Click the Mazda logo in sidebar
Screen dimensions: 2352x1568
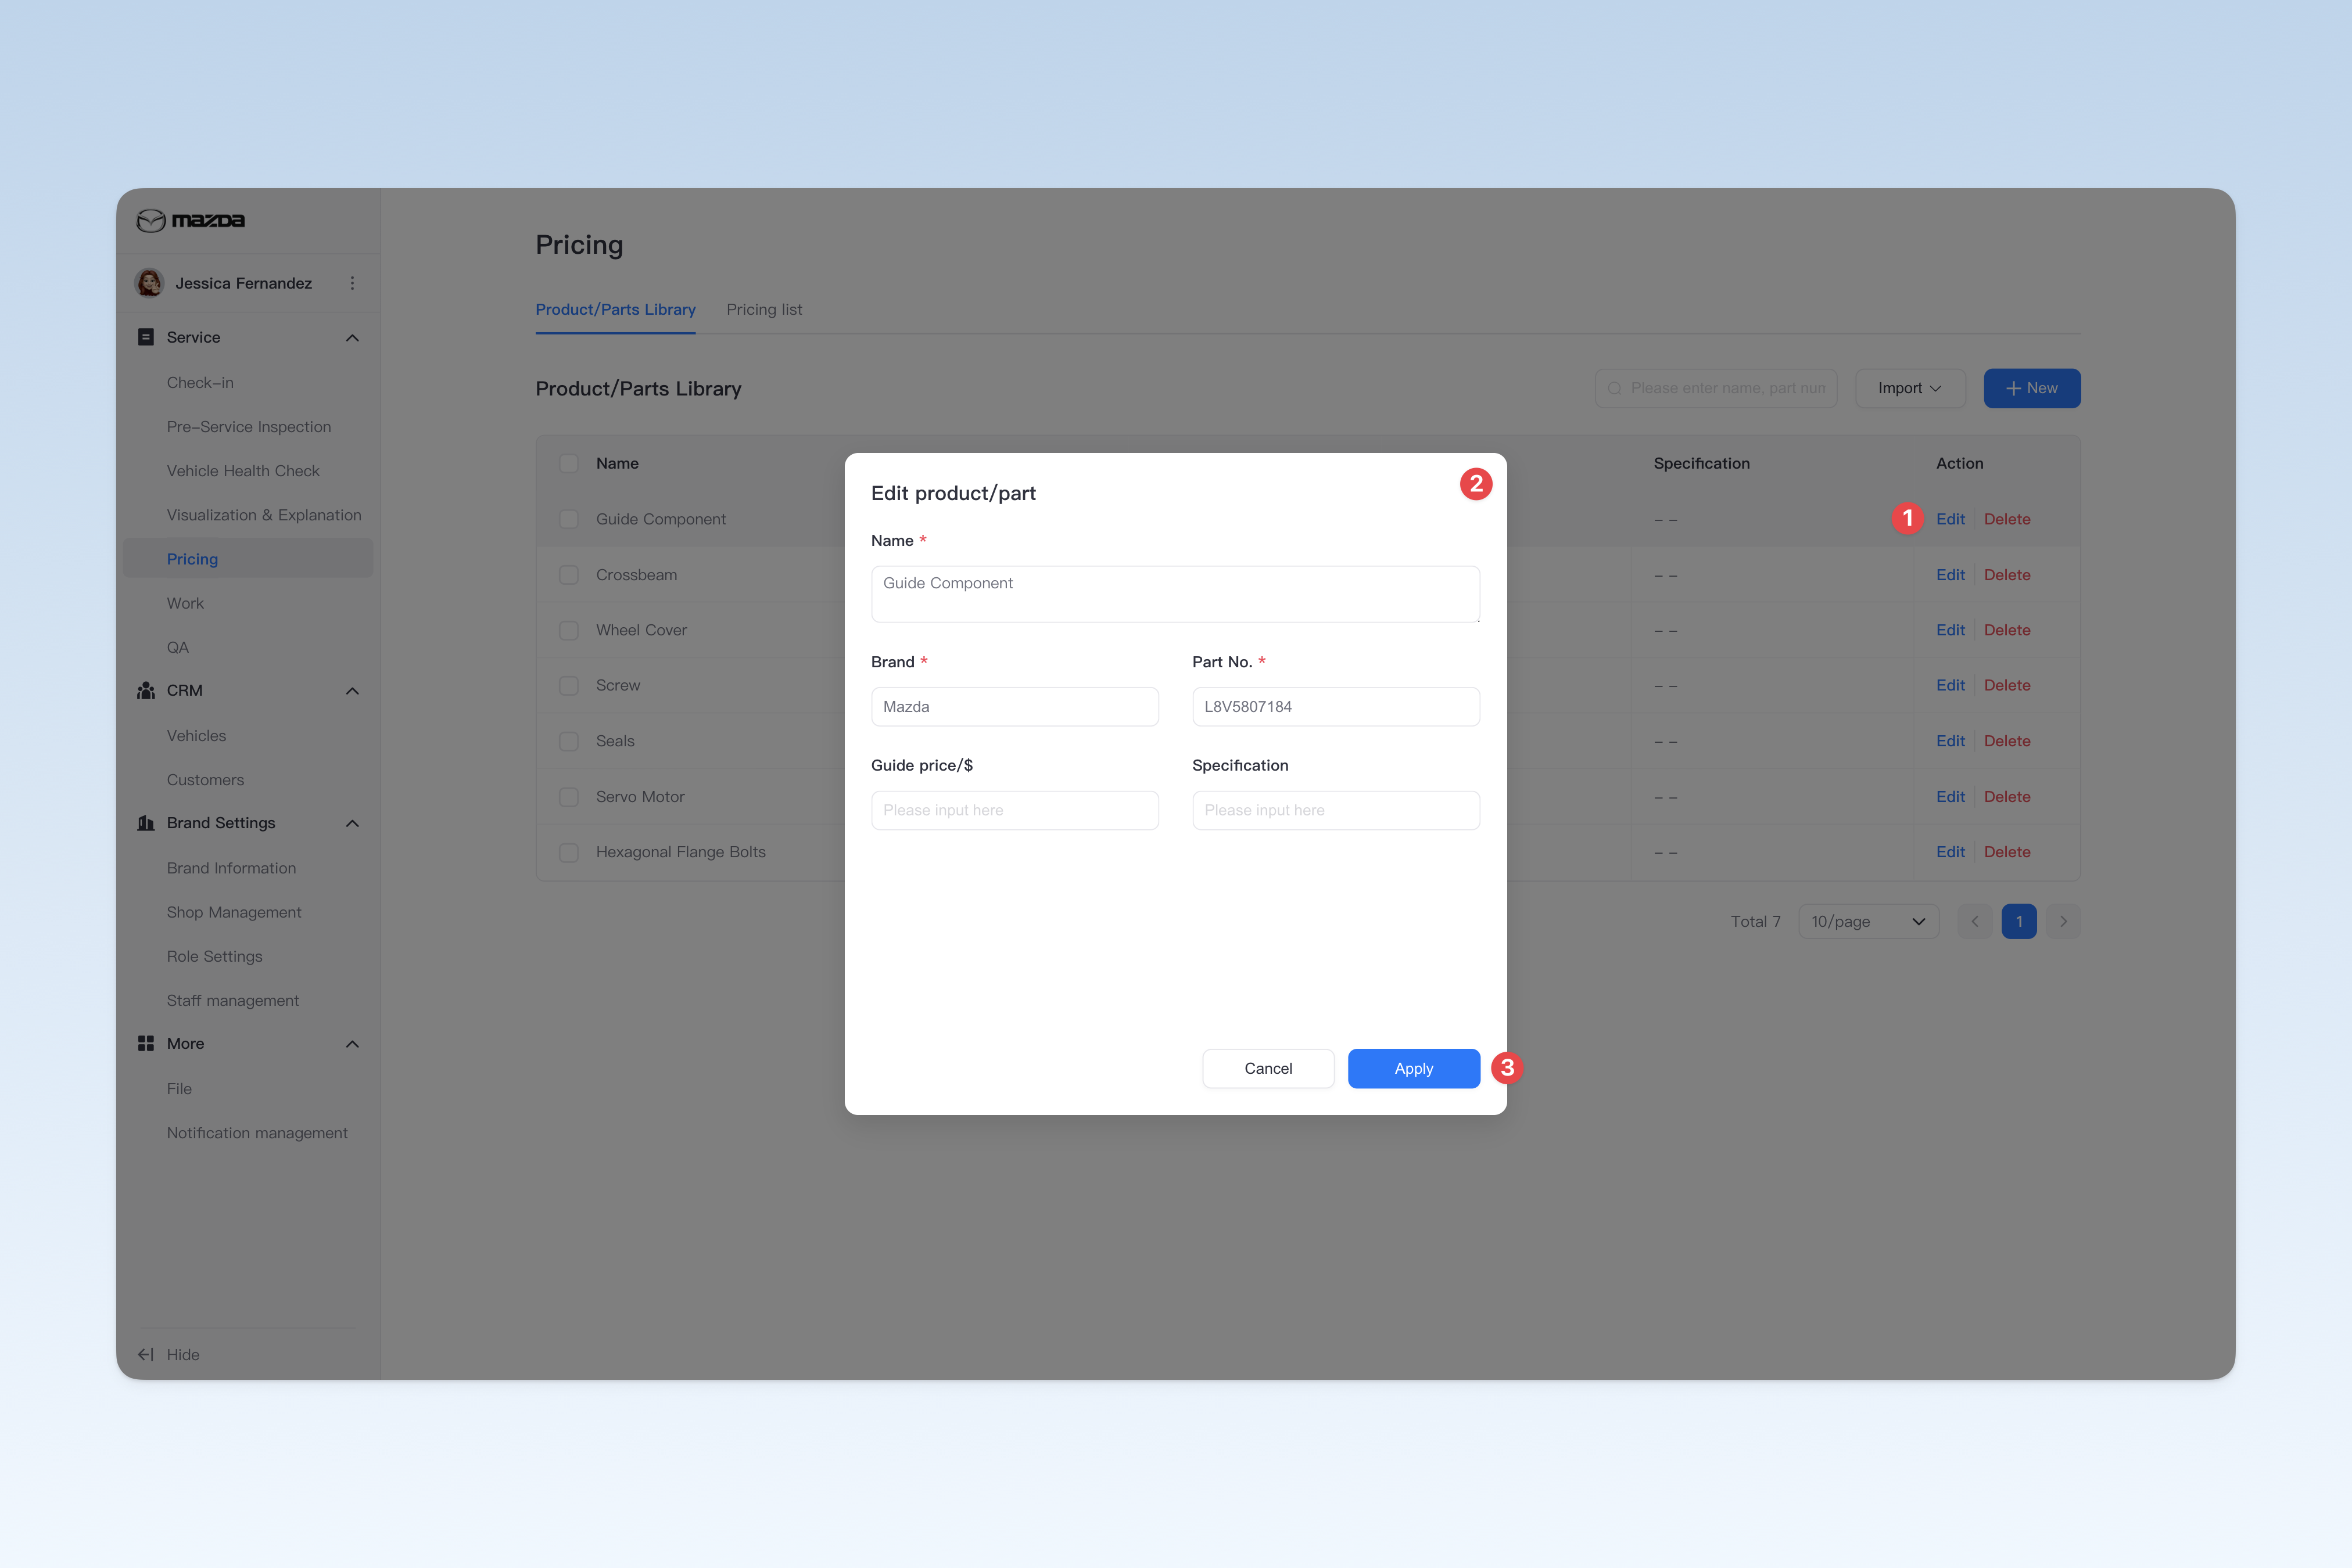point(190,220)
